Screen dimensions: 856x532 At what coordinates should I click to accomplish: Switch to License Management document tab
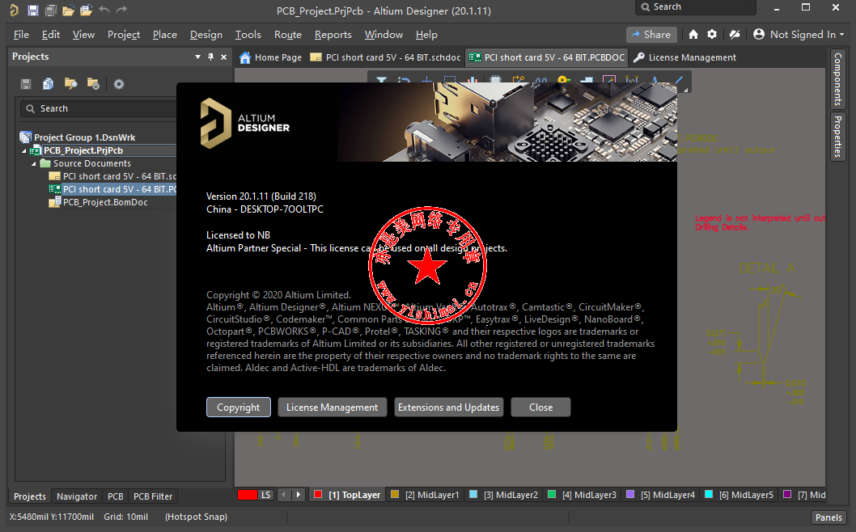point(685,57)
